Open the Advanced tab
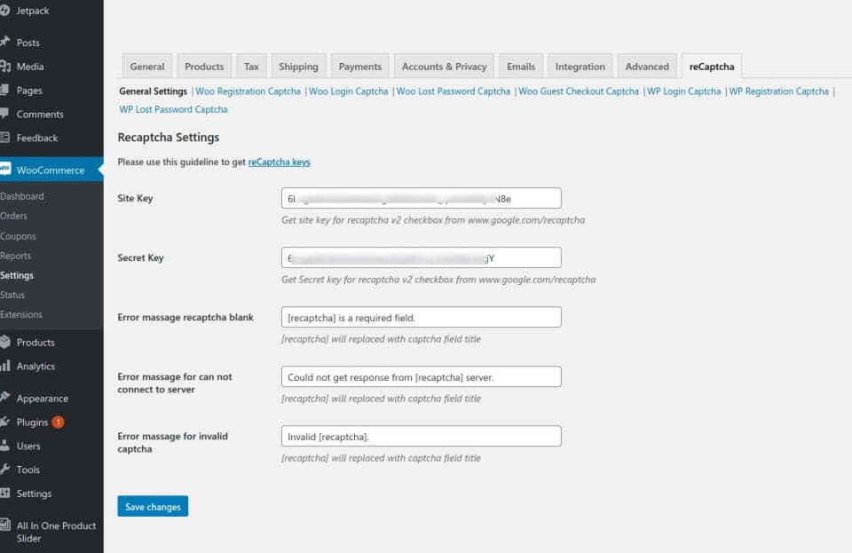852x553 pixels. tap(647, 67)
